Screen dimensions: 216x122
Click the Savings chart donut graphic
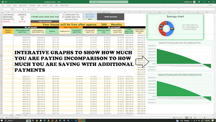click(166, 29)
